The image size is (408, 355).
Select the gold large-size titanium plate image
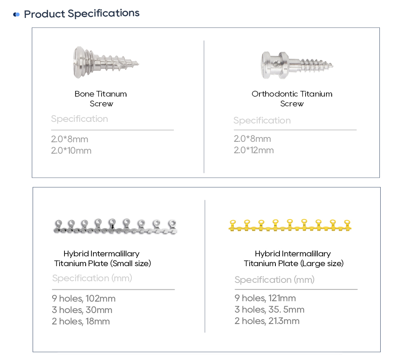coord(290,225)
